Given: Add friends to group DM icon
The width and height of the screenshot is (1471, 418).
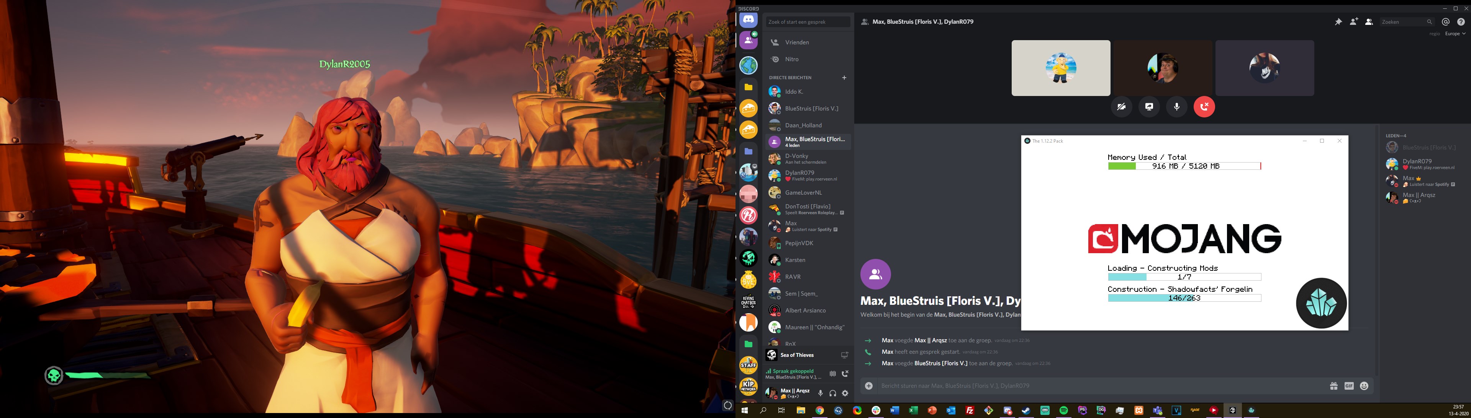Looking at the screenshot, I should click(x=1353, y=22).
